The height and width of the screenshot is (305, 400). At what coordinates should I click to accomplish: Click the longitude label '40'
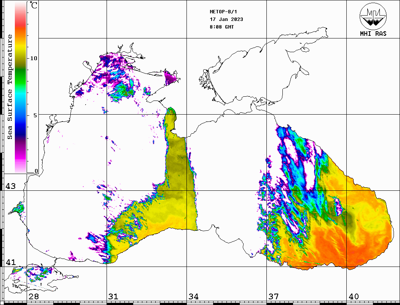(x=354, y=297)
